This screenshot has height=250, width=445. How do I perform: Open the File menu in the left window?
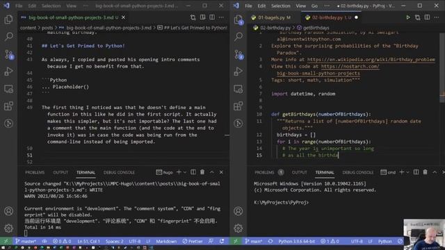tap(19, 6)
